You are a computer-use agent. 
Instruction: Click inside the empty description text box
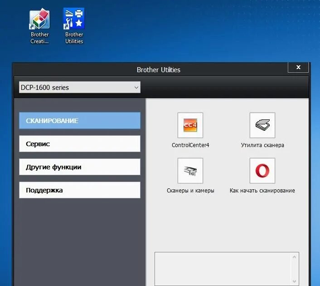[223, 269]
